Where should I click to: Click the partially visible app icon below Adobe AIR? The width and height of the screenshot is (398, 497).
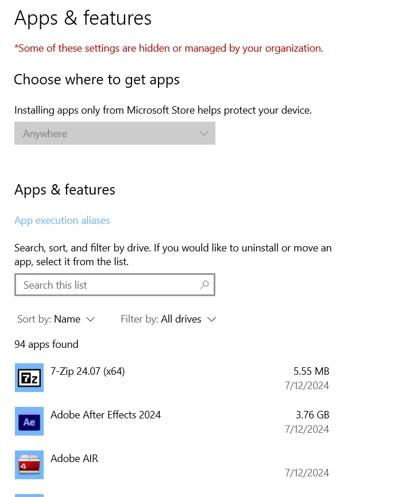point(29,495)
